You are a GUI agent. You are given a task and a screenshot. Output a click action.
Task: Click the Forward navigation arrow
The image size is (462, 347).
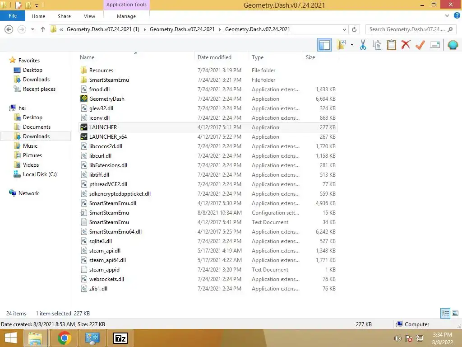click(22, 29)
